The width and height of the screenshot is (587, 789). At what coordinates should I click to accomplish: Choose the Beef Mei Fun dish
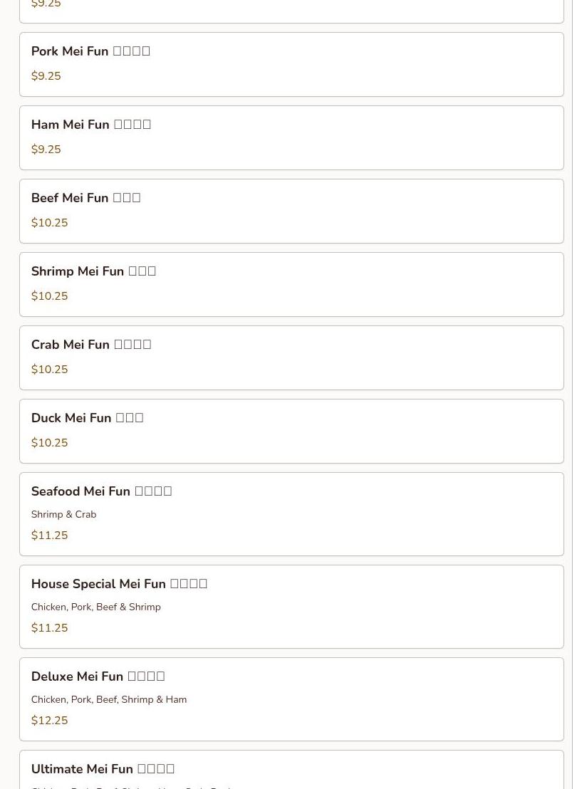coord(85,198)
